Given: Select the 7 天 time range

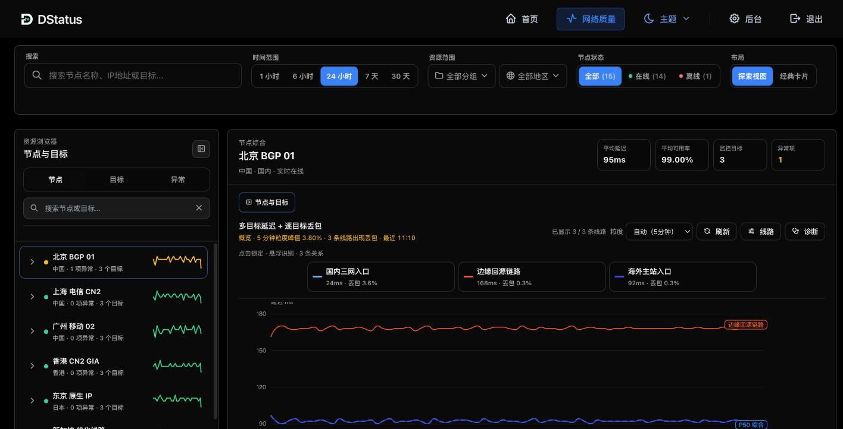Looking at the screenshot, I should pos(371,76).
